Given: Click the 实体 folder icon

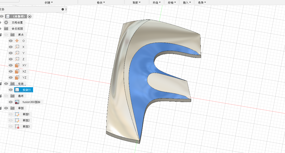Looking at the screenshot, I should (x=12, y=84).
